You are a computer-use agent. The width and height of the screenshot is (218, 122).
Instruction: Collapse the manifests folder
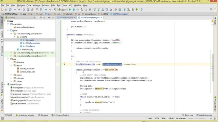tap(8, 24)
